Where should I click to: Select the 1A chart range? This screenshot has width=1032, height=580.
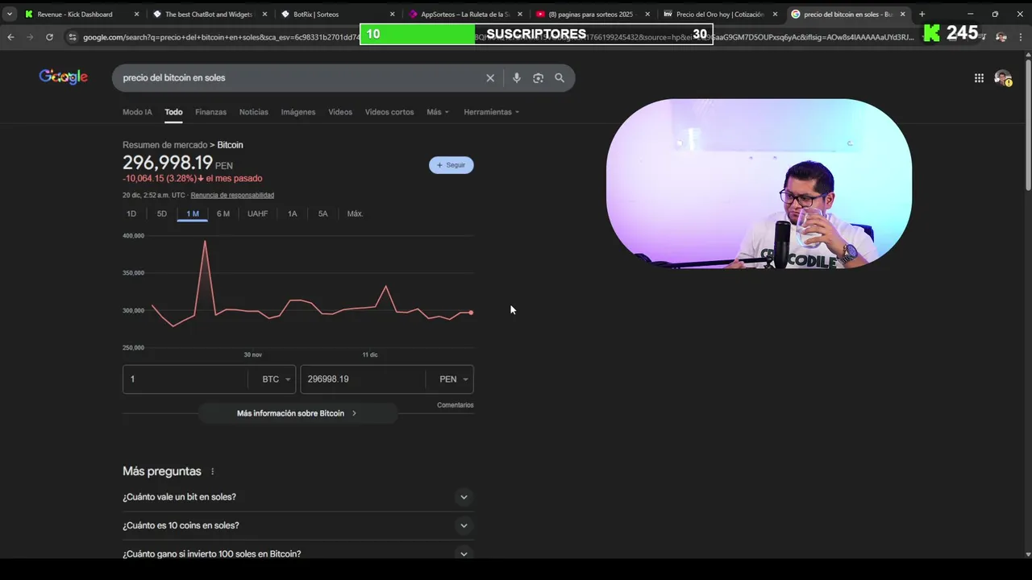[293, 213]
